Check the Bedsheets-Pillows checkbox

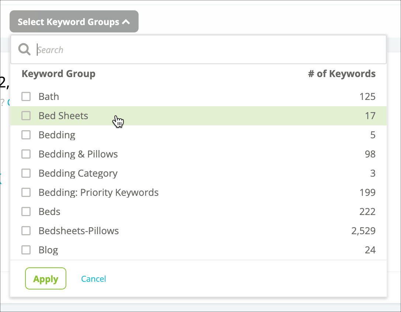point(26,231)
